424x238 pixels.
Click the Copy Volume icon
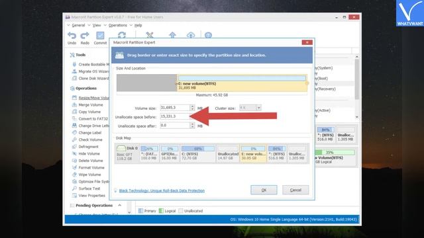[x=74, y=112]
